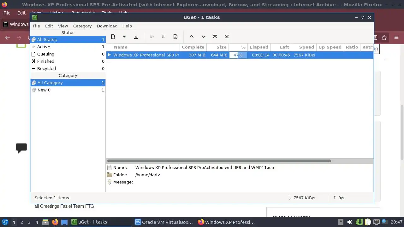Move download down with the down chevron
Screen dimensions: 404x227
(x=203, y=37)
